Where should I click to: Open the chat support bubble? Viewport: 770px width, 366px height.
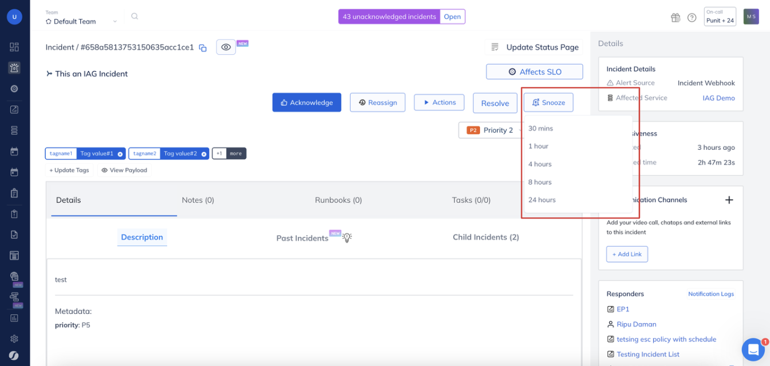coord(753,349)
